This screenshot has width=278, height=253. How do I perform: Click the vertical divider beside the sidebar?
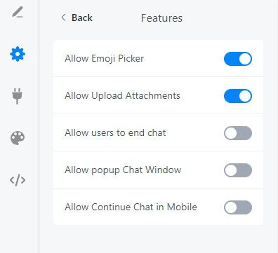[x=39, y=126]
